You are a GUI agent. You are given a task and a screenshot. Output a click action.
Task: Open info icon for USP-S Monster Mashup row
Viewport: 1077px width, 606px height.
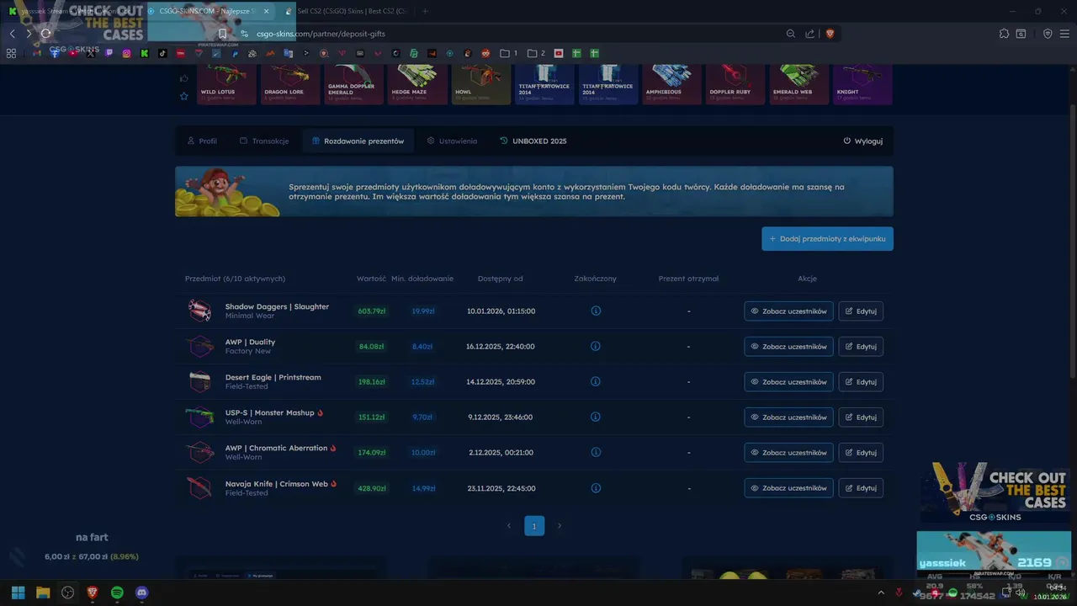pos(596,417)
